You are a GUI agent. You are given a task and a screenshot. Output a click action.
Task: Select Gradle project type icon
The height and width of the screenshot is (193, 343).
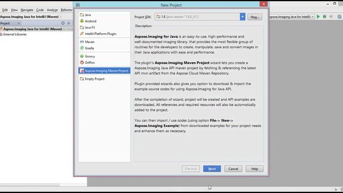[82, 48]
